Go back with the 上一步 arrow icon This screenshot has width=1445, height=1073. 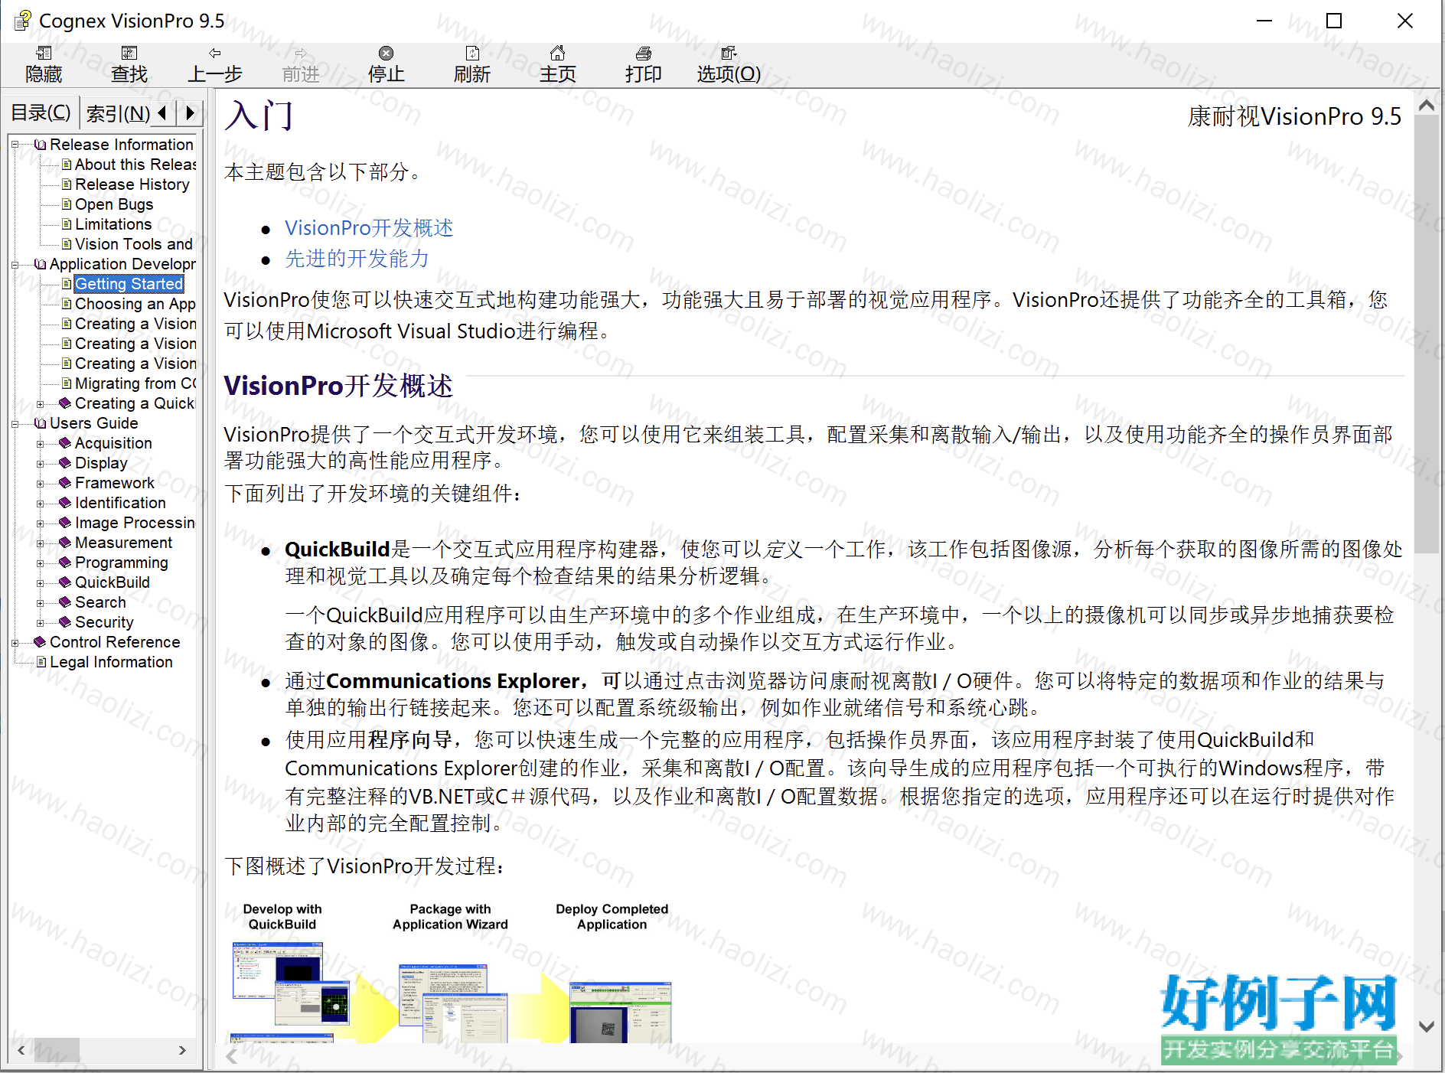pos(215,53)
